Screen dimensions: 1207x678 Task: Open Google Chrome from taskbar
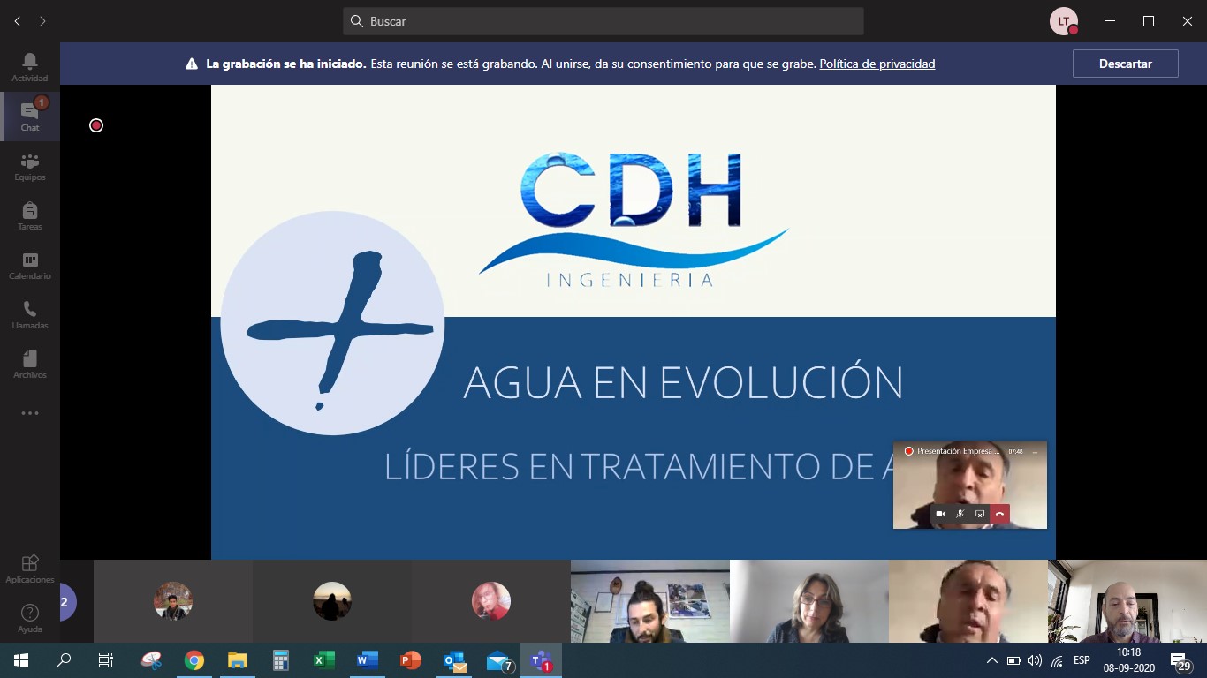click(194, 660)
